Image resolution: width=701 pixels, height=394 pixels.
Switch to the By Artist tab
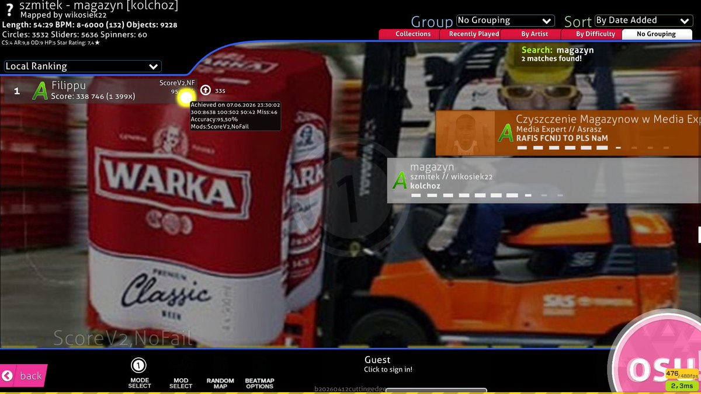pos(535,34)
